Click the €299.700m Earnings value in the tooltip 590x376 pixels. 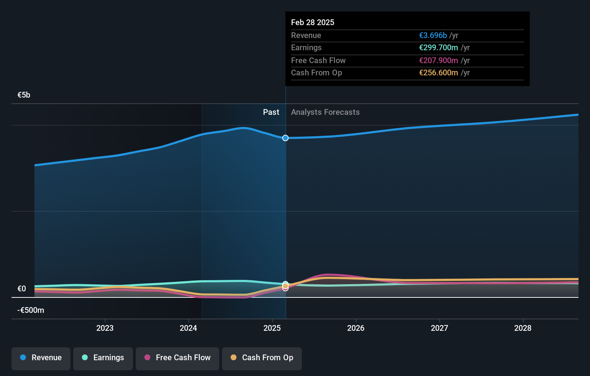439,47
